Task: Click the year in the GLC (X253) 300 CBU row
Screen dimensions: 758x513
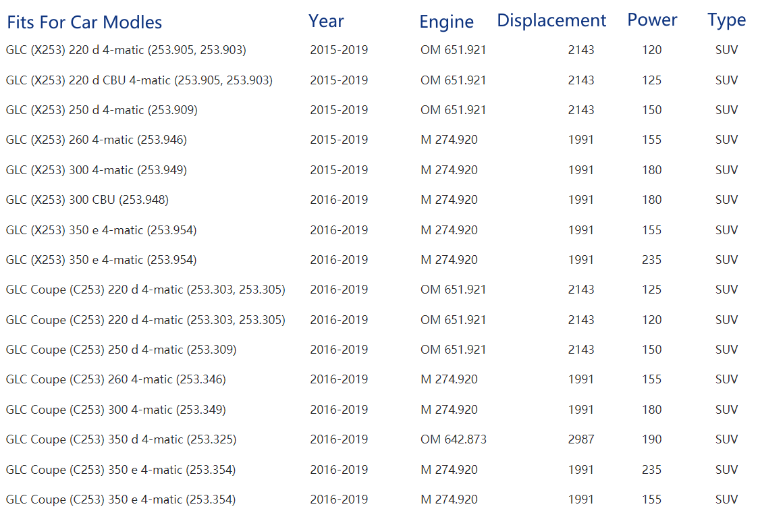Action: click(339, 200)
